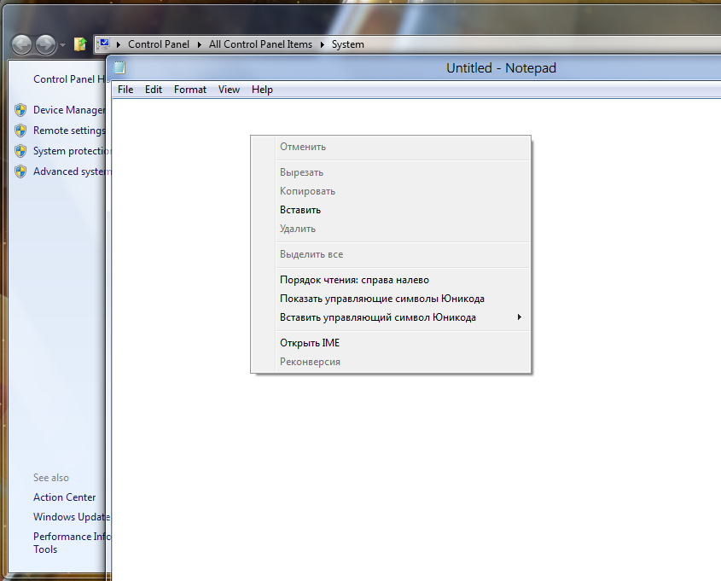
Task: Expand breadcrumb arrow before Control Panel
Action: (119, 44)
